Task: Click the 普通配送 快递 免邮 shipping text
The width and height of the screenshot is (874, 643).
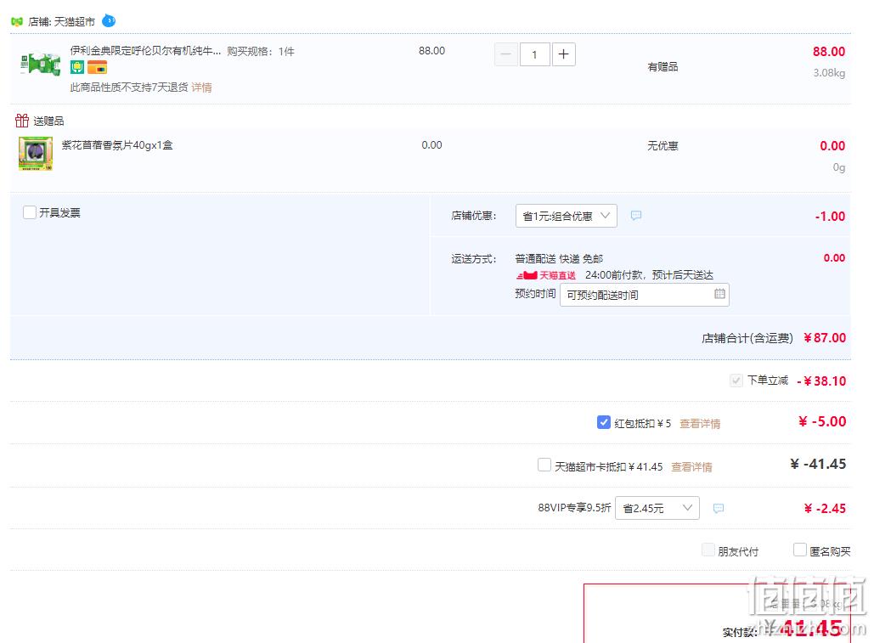Action: point(559,258)
